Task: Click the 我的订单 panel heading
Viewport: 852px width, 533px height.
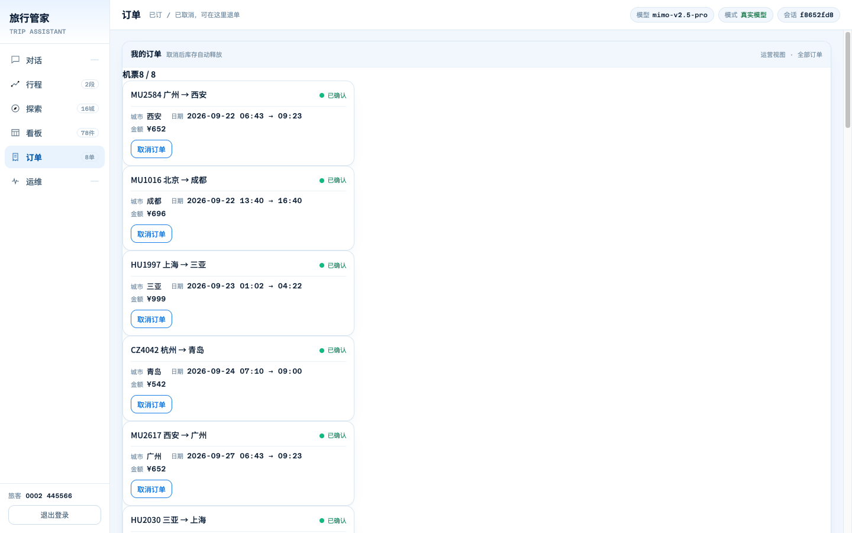Action: (x=146, y=54)
